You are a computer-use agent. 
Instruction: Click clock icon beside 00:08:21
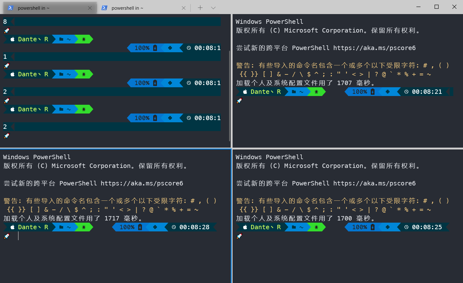406,92
